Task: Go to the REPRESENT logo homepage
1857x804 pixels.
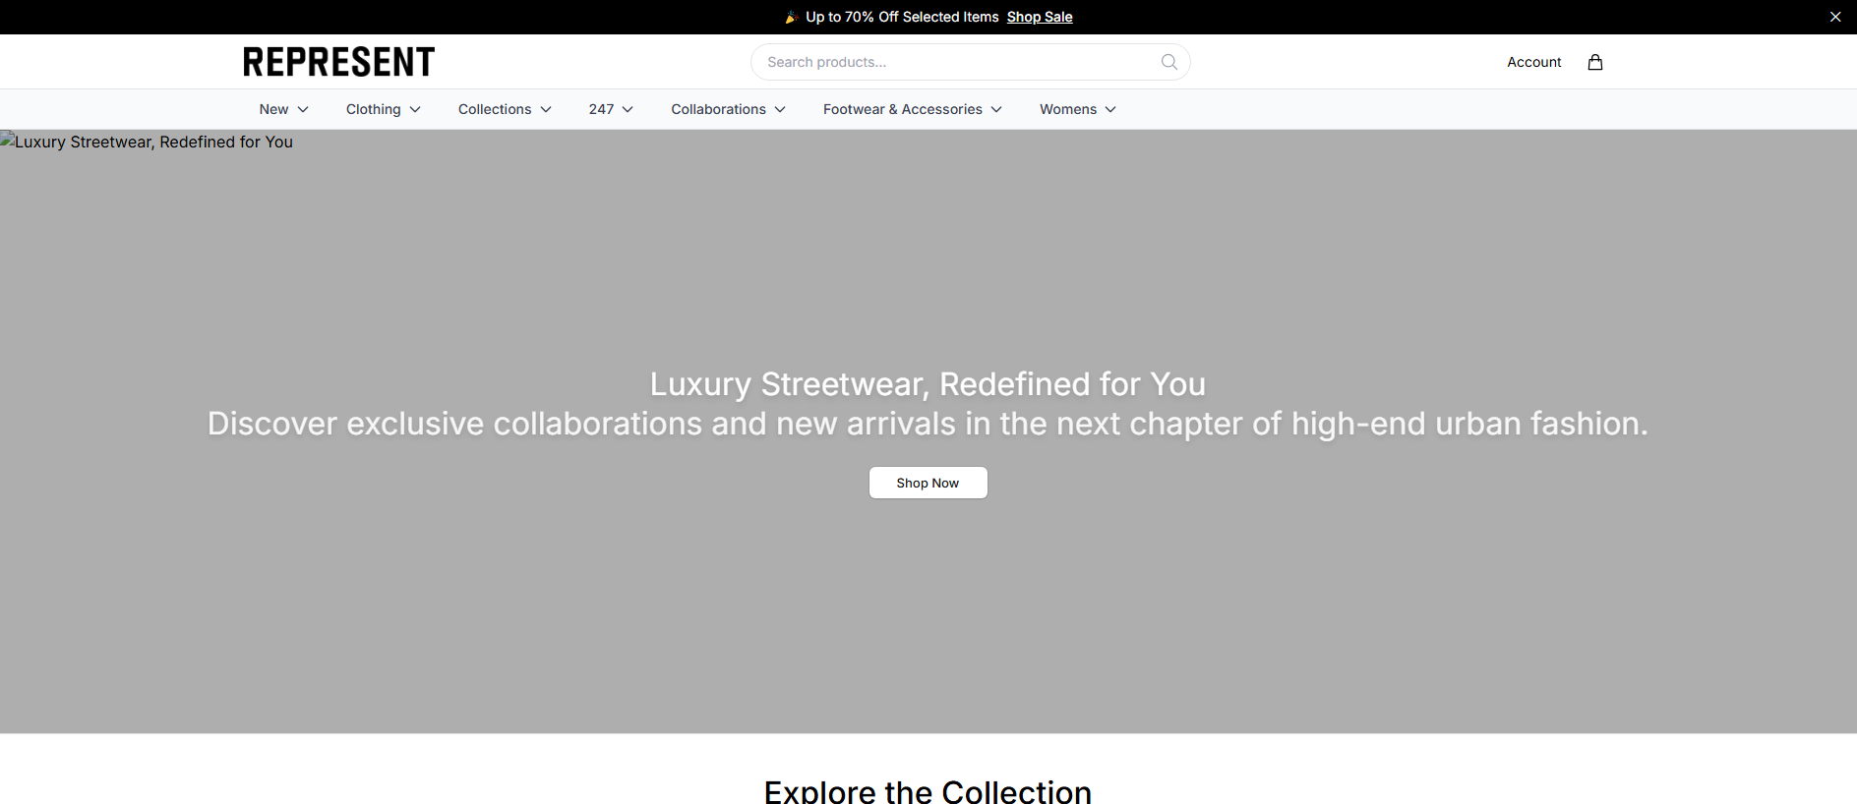Action: coord(338,62)
